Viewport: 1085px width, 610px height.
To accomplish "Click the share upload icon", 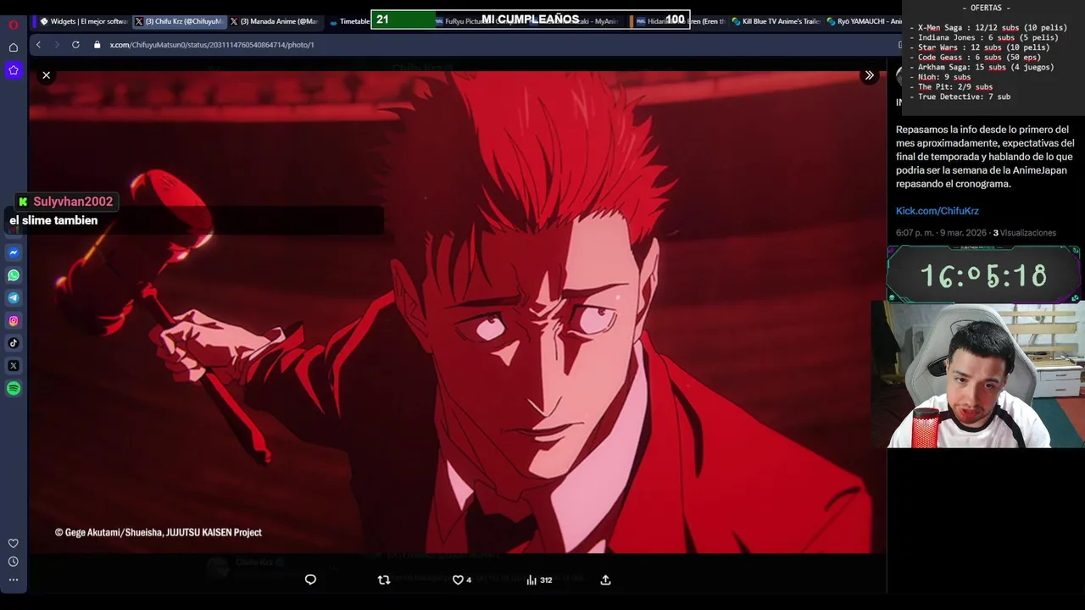I will pos(605,579).
